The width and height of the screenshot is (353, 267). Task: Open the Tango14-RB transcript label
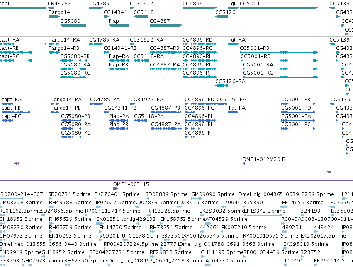click(x=64, y=48)
